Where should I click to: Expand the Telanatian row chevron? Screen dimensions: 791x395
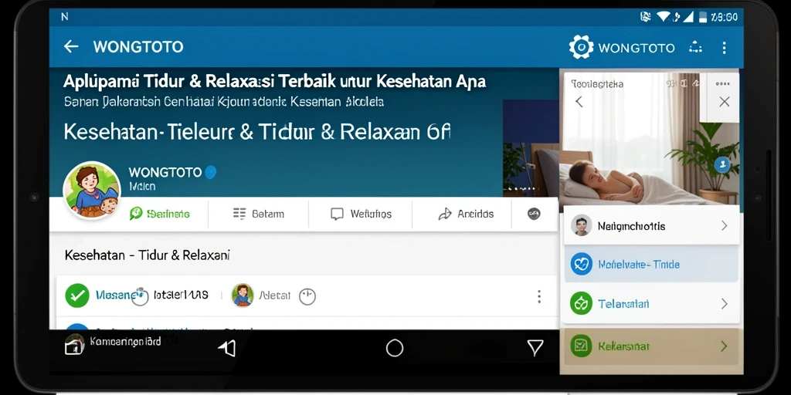[725, 303]
